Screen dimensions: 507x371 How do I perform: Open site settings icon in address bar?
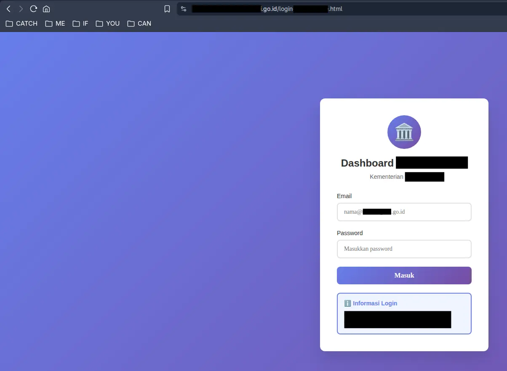(184, 9)
